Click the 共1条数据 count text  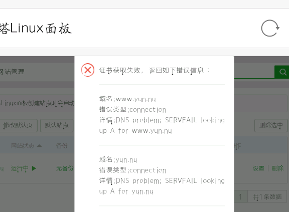tap(267, 197)
